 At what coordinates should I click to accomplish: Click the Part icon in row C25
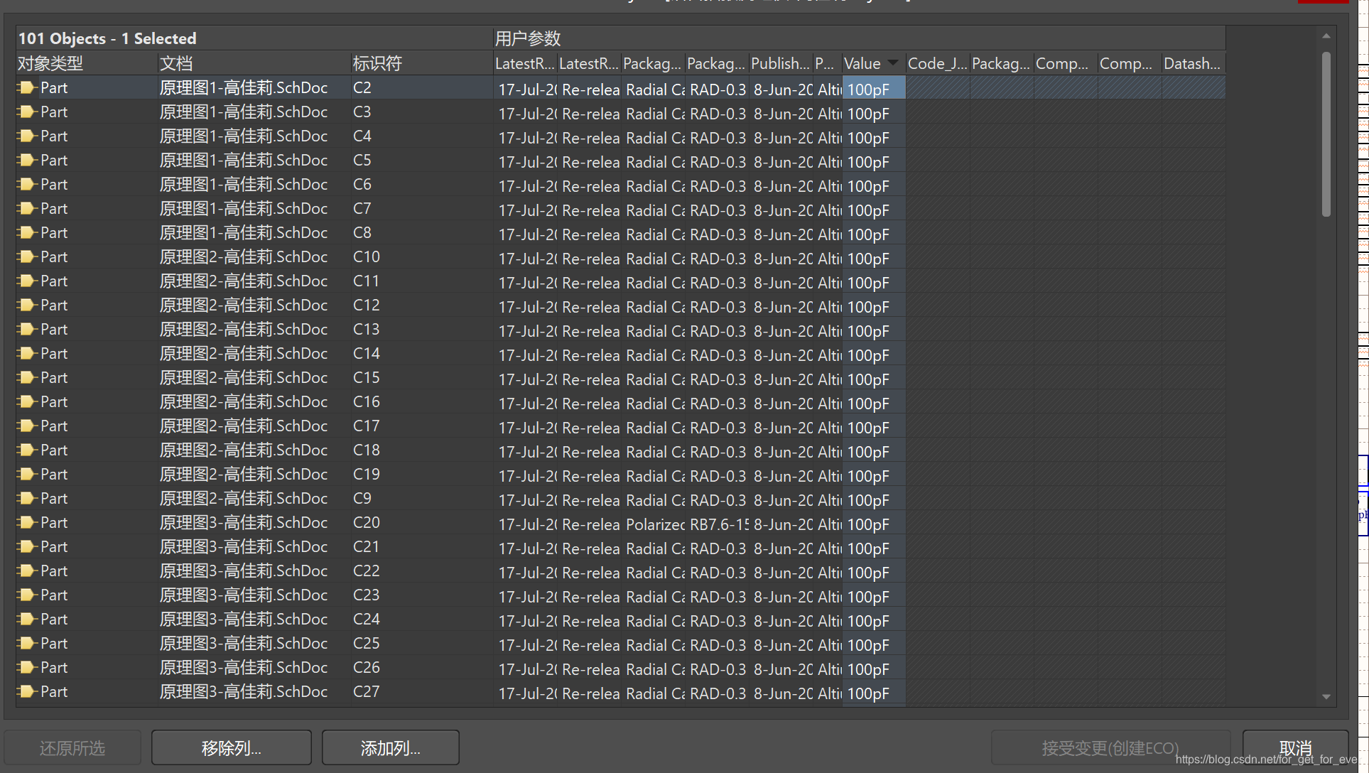27,644
